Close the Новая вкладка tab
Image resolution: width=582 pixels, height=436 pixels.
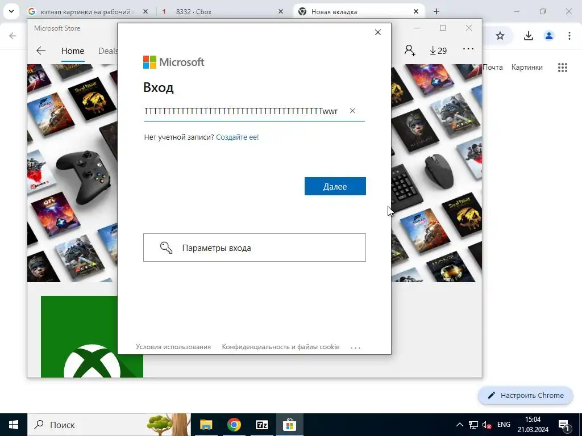tap(416, 11)
